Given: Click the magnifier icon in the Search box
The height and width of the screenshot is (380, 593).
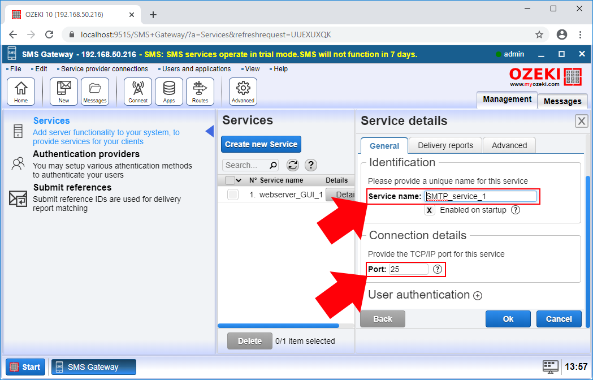Looking at the screenshot, I should click(x=272, y=165).
